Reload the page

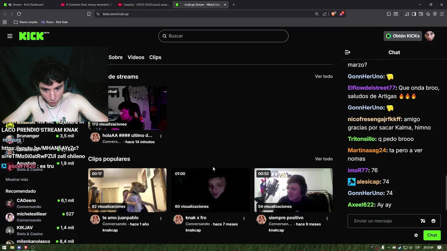[x=19, y=14]
